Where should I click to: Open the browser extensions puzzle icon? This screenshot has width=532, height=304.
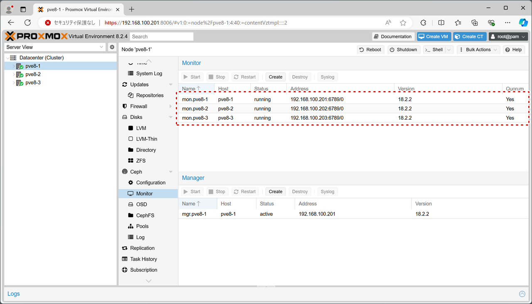(x=423, y=22)
